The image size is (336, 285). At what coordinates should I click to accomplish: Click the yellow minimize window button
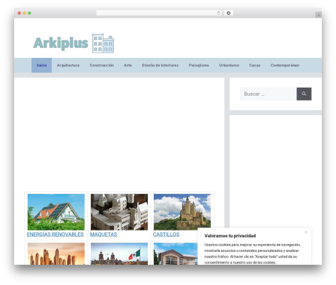coord(24,13)
